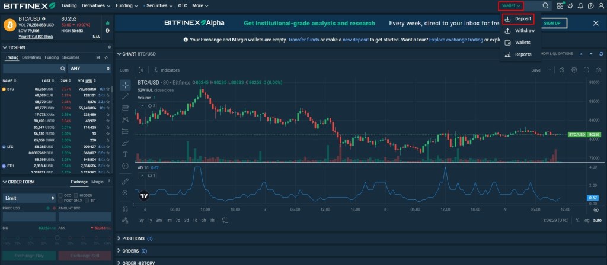Enable the TIF checkbox
The image size is (607, 265).
(x=87, y=201)
